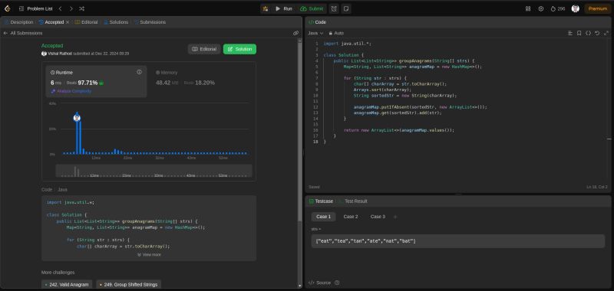Reset code to default icon
614x291 pixels.
(597, 33)
